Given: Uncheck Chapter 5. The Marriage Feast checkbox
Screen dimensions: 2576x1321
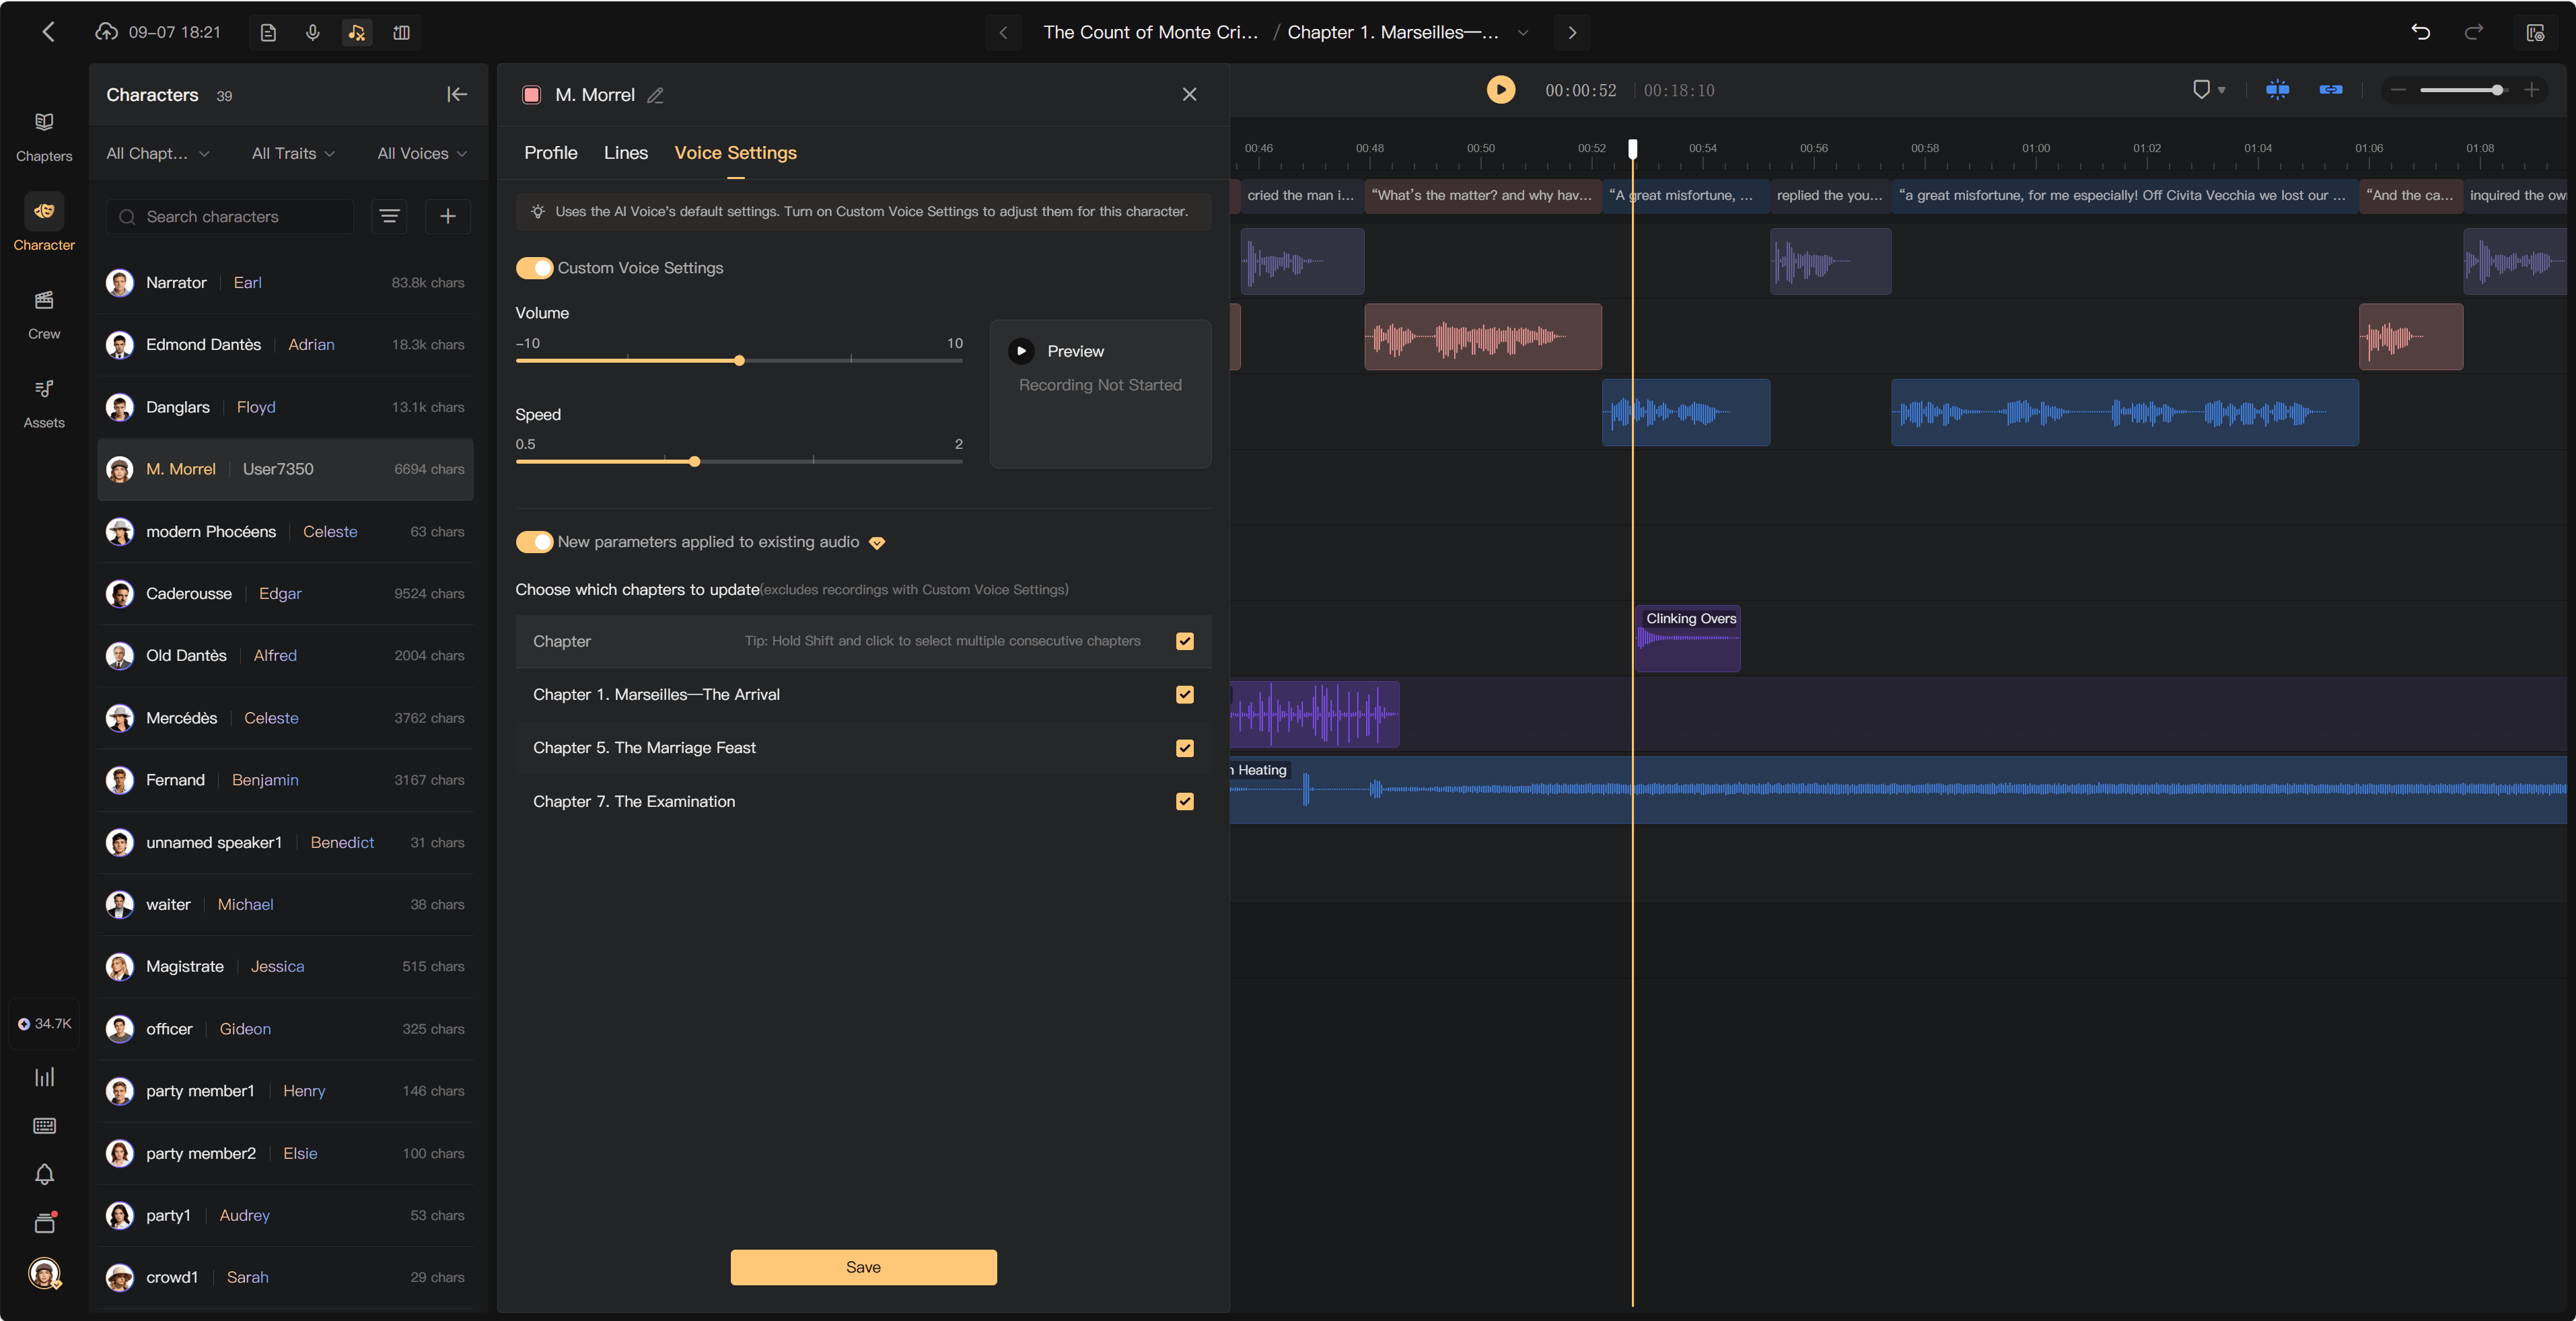Looking at the screenshot, I should click(1185, 748).
